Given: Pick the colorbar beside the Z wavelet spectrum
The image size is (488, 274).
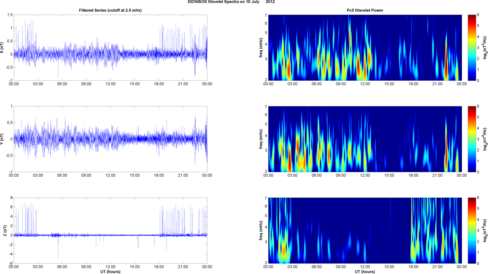Looking at the screenshot, I should click(x=472, y=230).
